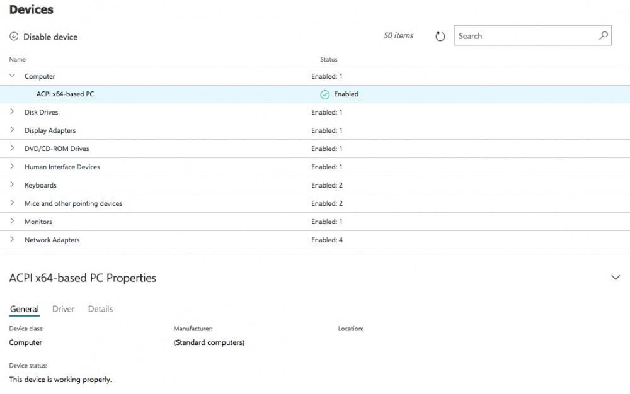Viewport: 630px width, 394px height.
Task: Click the Enabled: 1 status of DVD/CD-ROM Drives
Action: tap(326, 149)
